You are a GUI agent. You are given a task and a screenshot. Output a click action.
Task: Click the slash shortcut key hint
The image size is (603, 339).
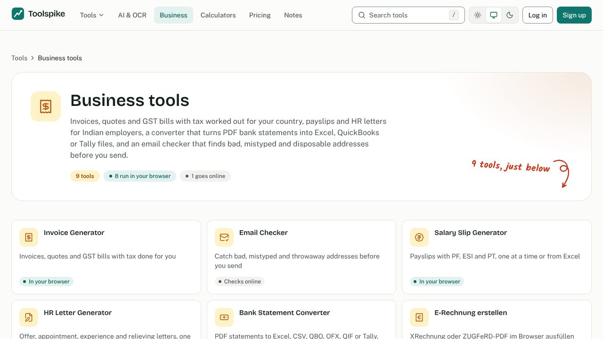[x=454, y=15]
